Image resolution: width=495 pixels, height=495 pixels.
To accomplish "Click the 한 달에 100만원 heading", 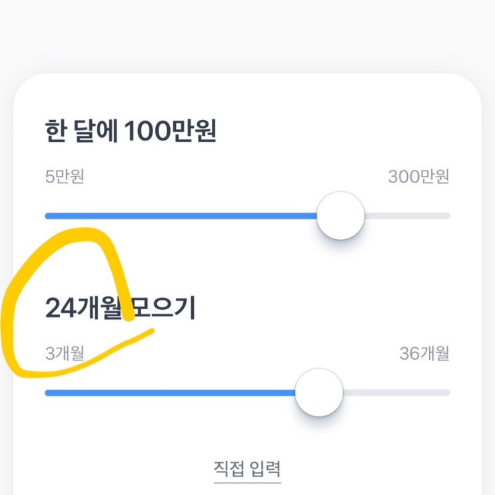I will pyautogui.click(x=131, y=131).
